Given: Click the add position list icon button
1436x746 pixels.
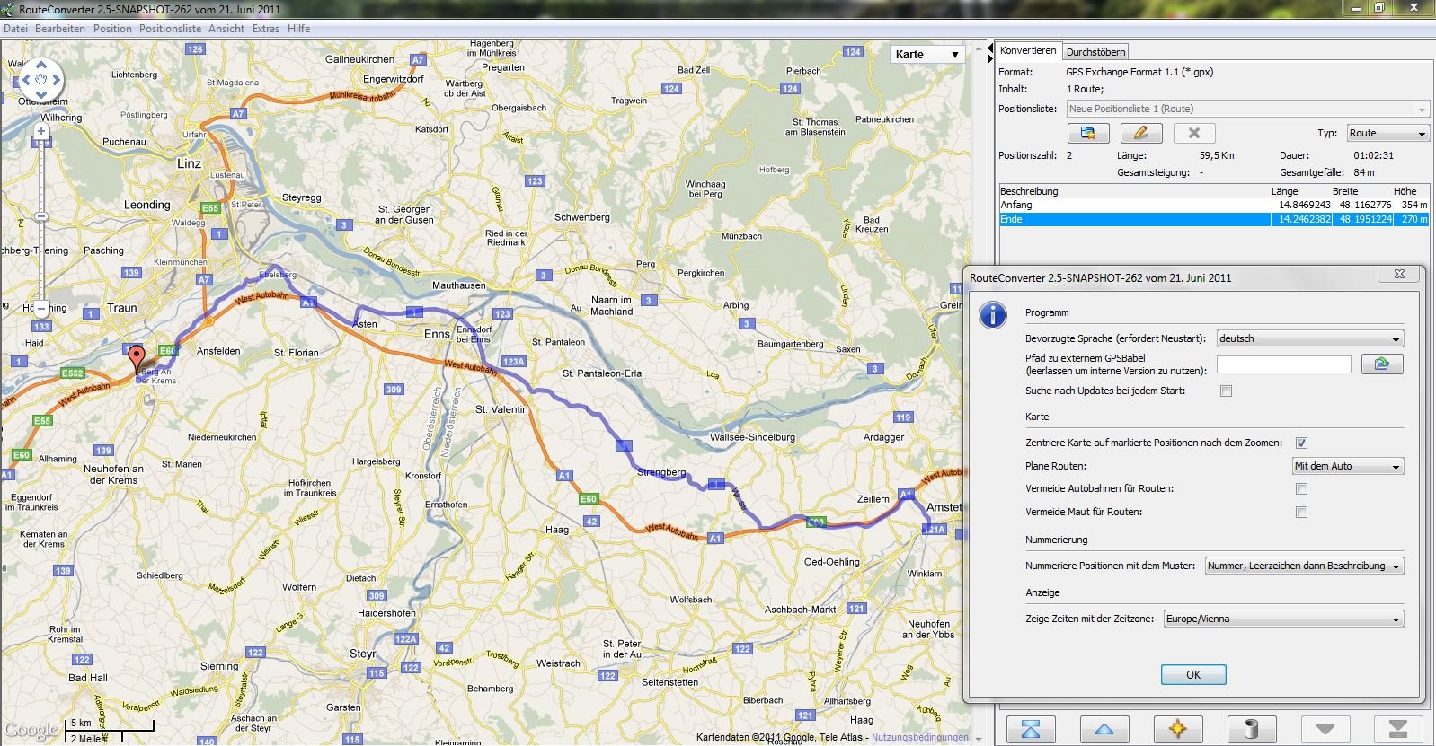Looking at the screenshot, I should 1087,133.
